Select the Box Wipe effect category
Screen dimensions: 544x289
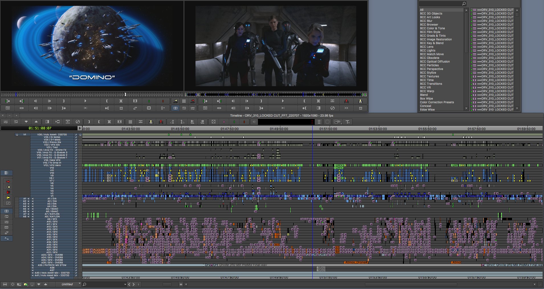[x=426, y=98]
